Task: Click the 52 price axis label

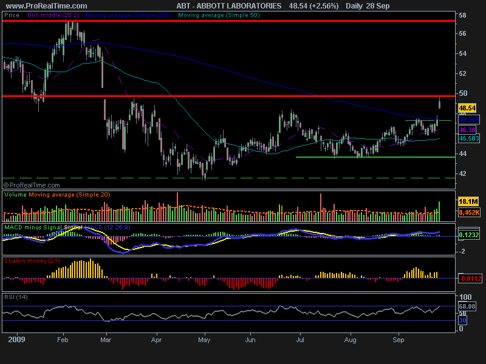Action: coord(462,73)
